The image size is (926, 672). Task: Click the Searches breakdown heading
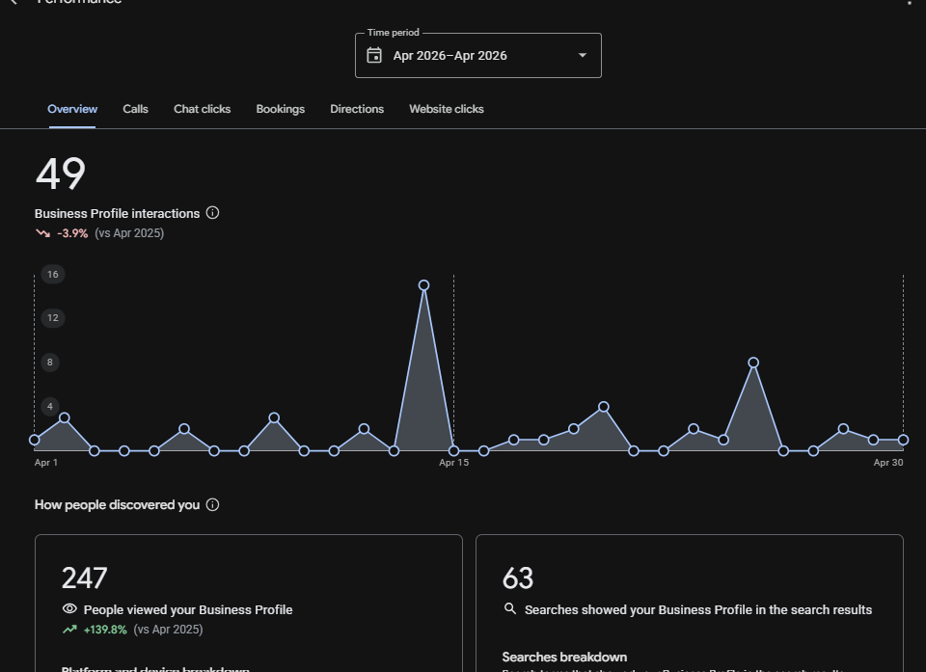click(564, 657)
